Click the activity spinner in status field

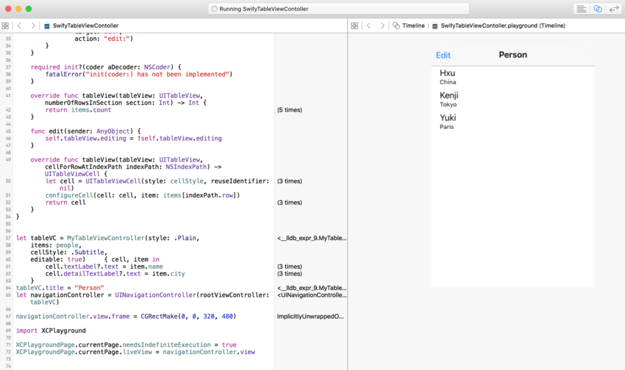point(214,9)
